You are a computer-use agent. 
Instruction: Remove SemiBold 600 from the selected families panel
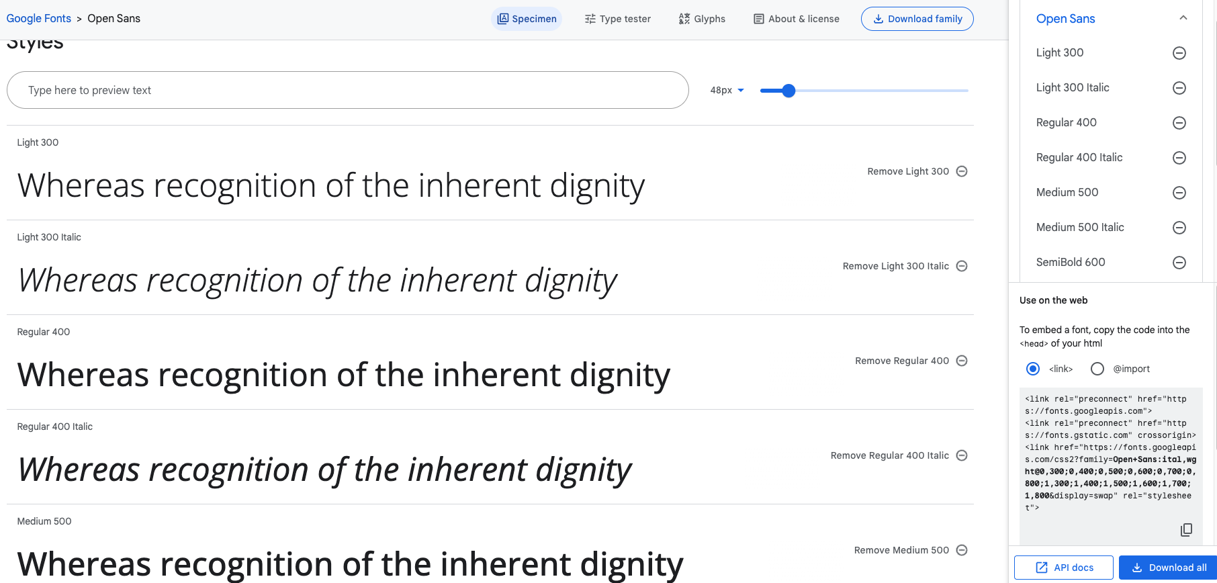(1179, 263)
